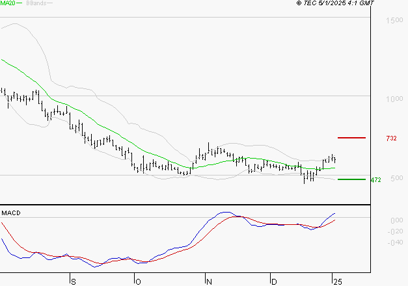Select the green 472 support line

[351, 179]
